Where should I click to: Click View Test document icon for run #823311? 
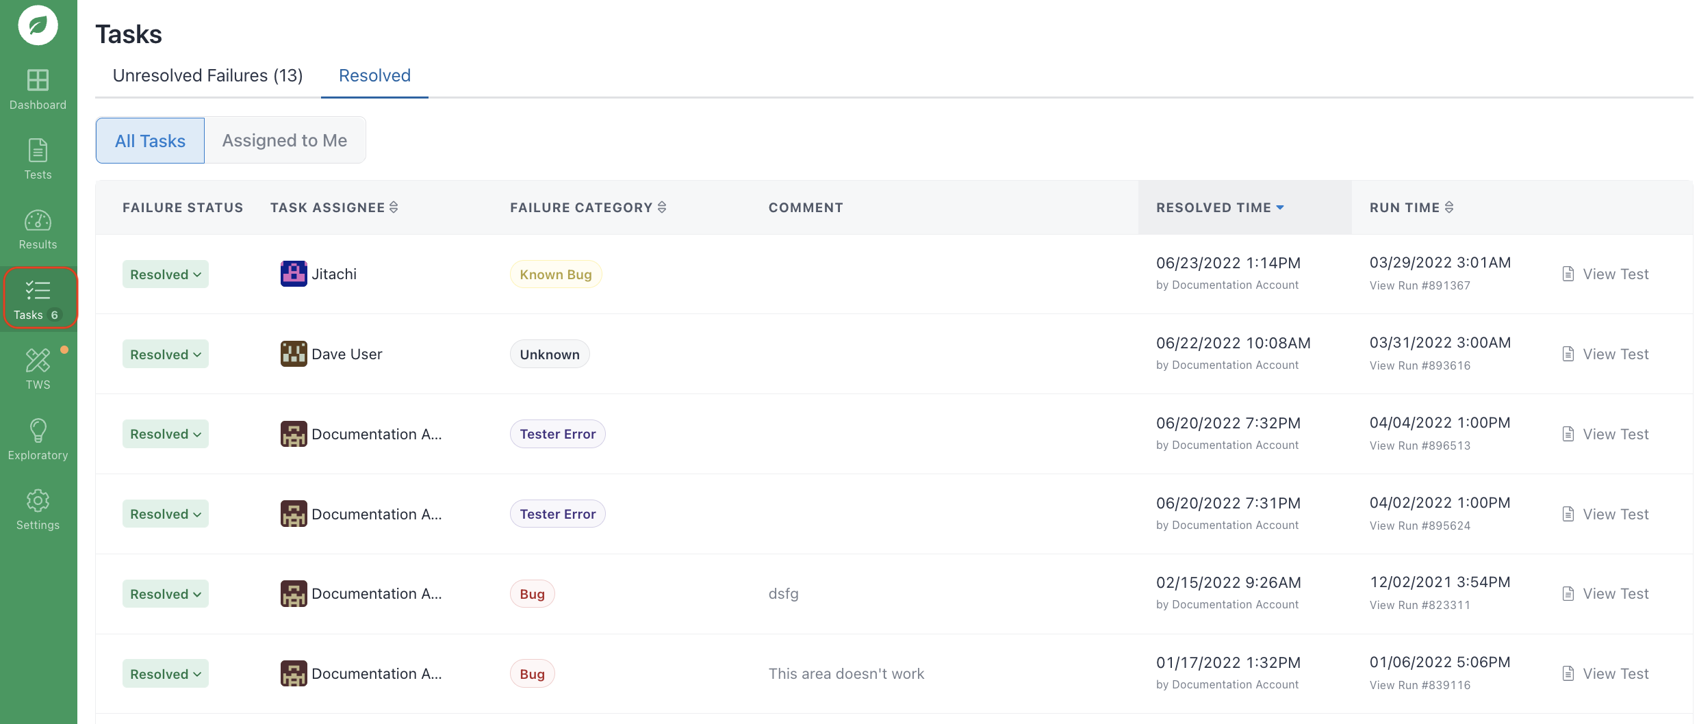pos(1568,593)
